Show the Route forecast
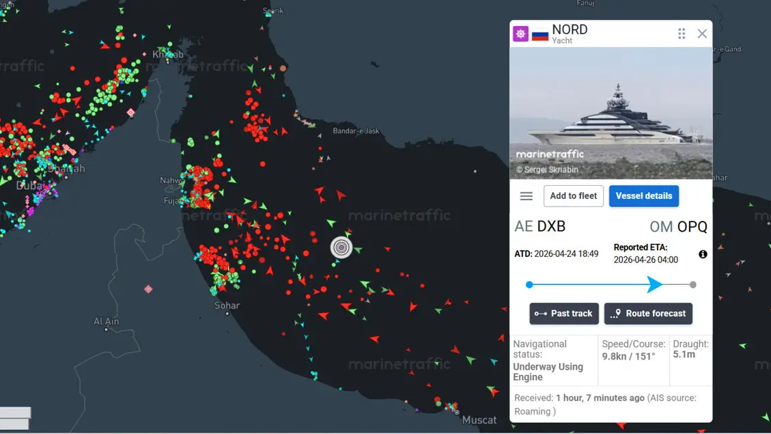Screen dimensions: 771x434 click(648, 314)
